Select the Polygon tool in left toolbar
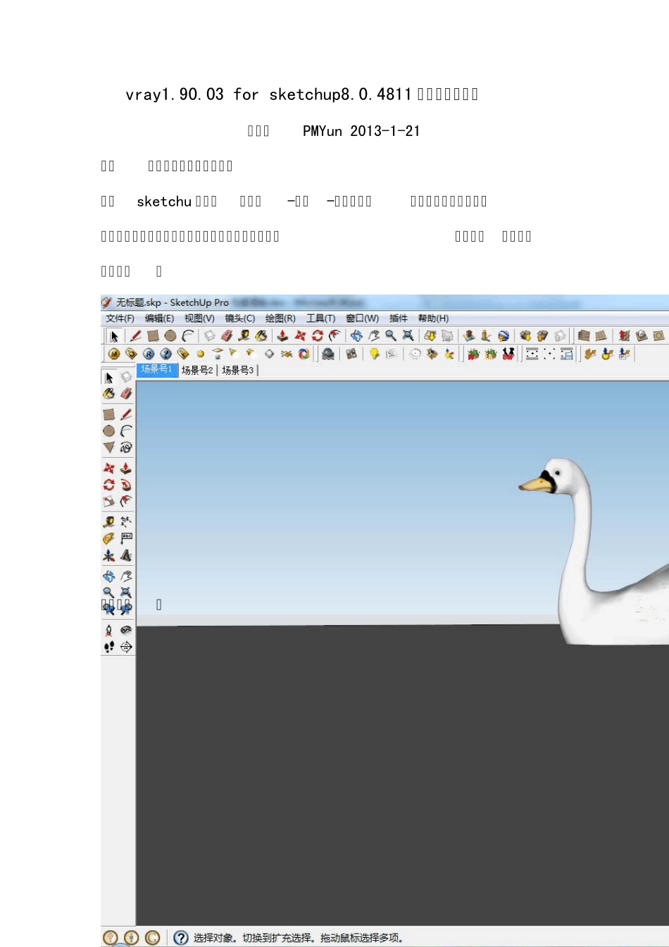The height and width of the screenshot is (947, 669). [x=109, y=447]
